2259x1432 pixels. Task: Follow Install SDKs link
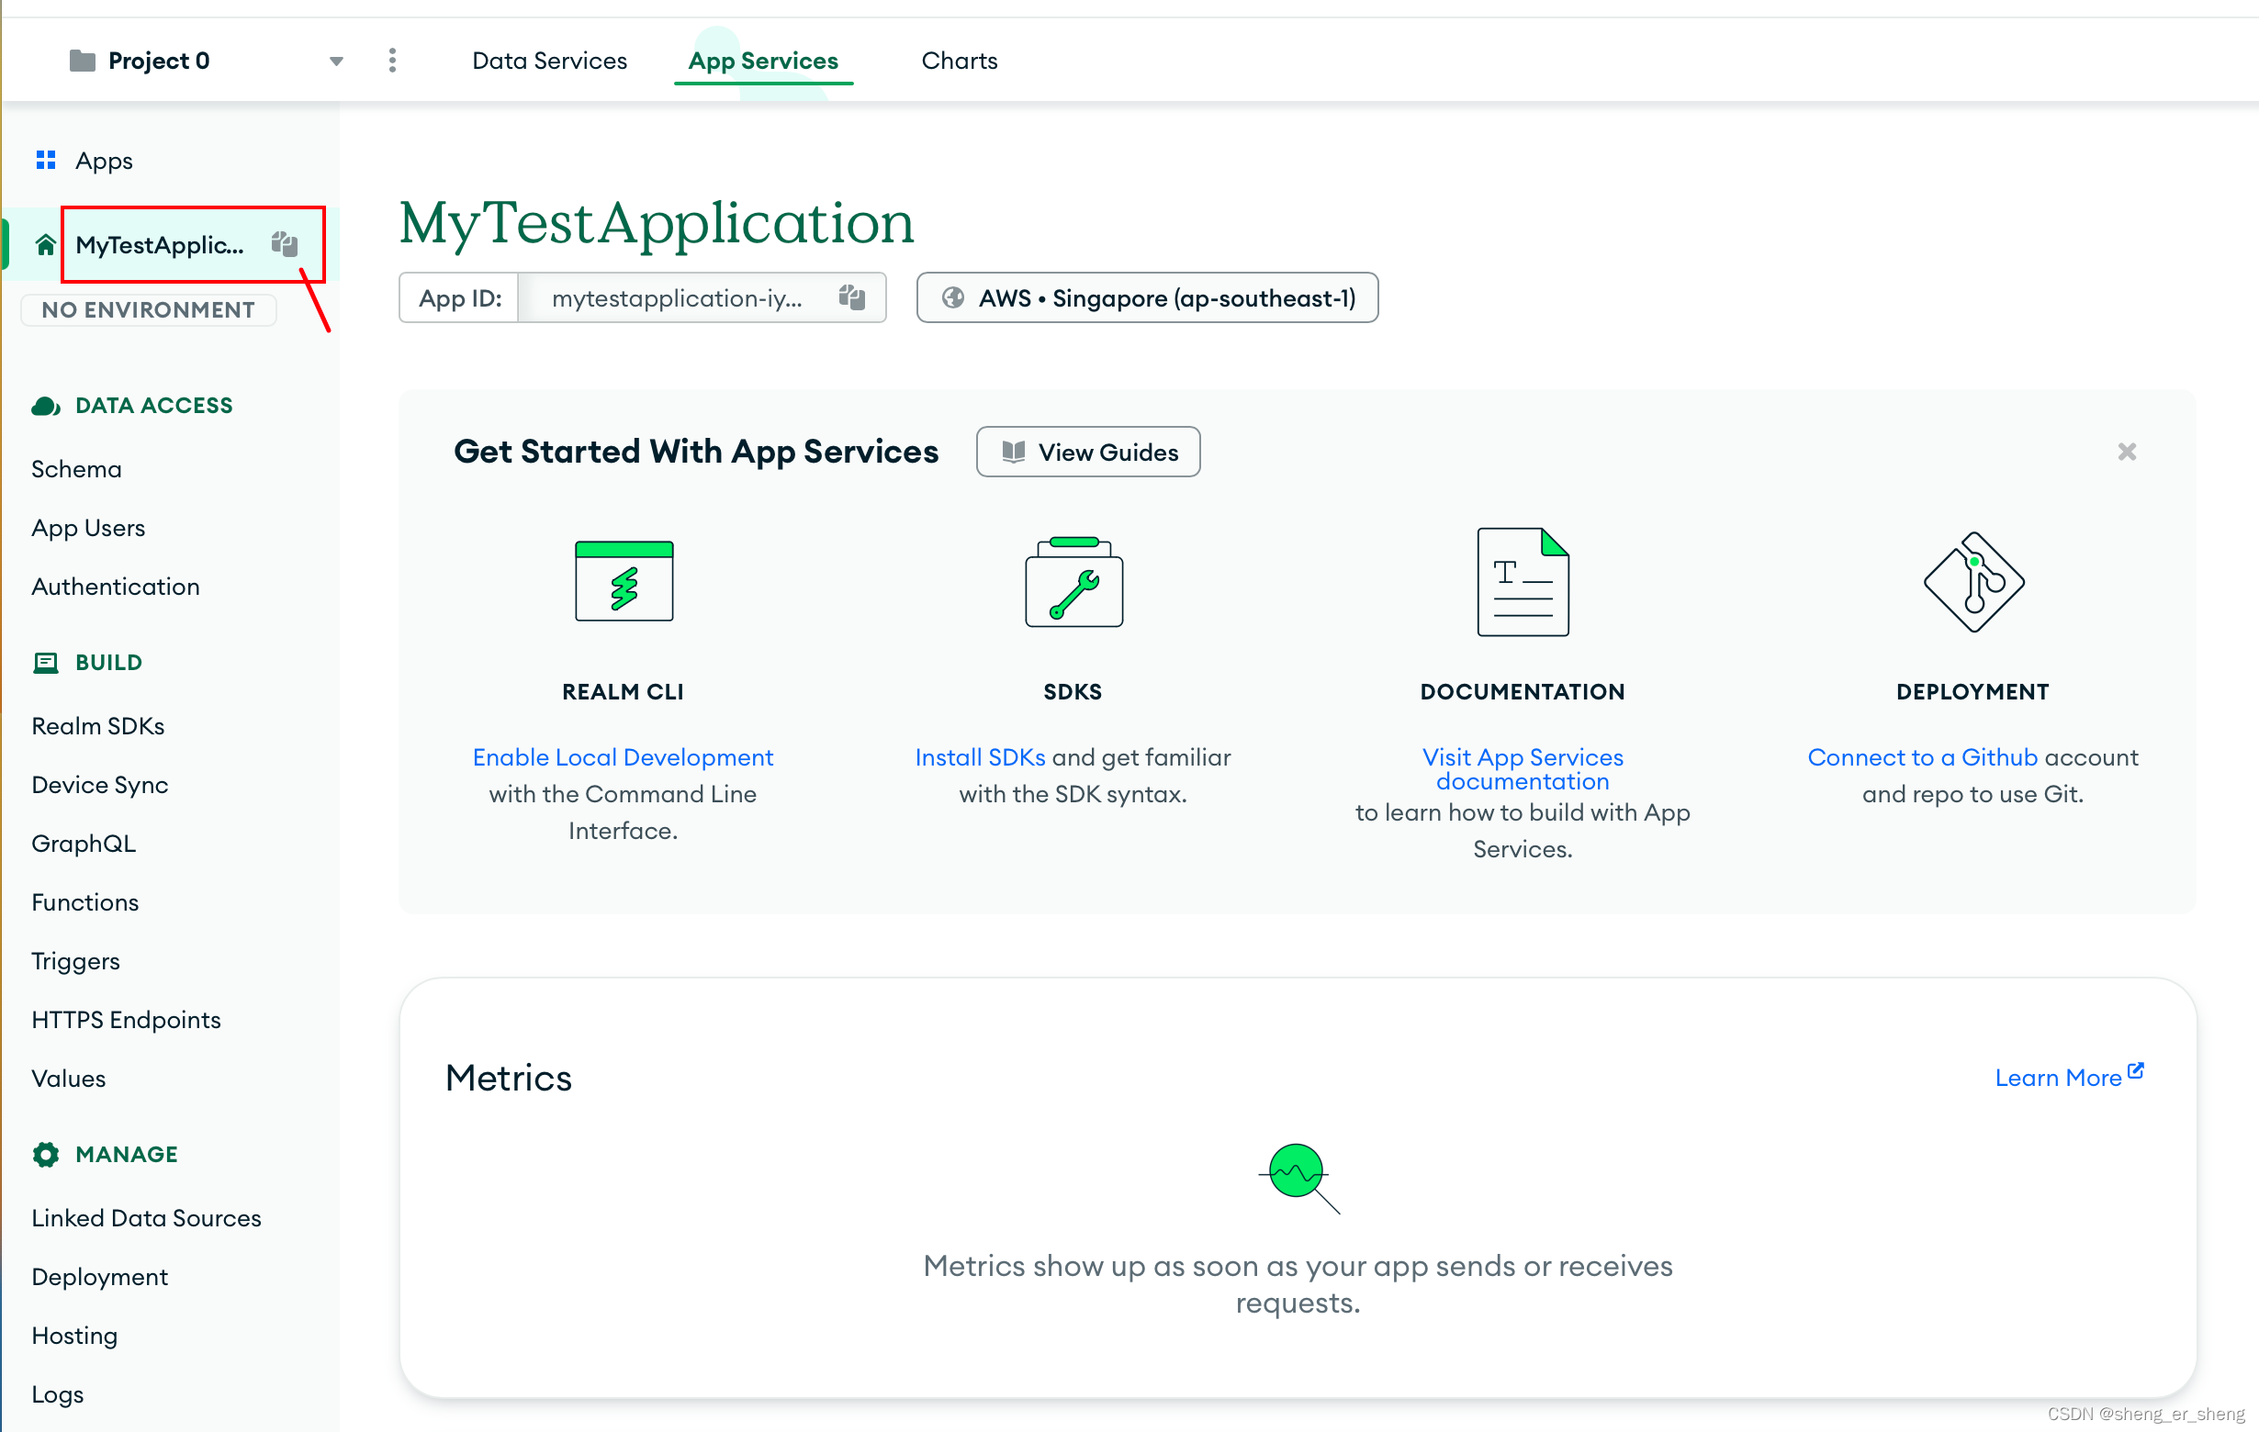point(981,757)
